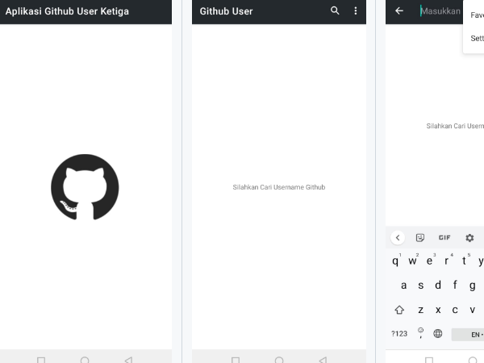Open keyboard settings gear icon

click(x=469, y=238)
